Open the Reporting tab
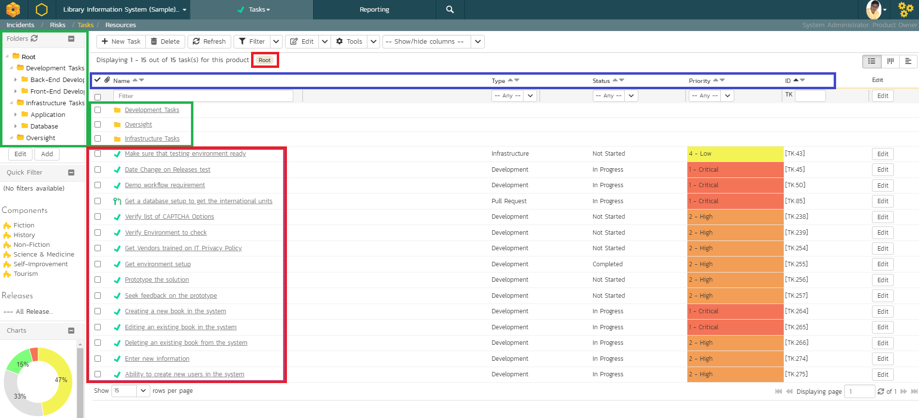This screenshot has width=919, height=418. (374, 9)
